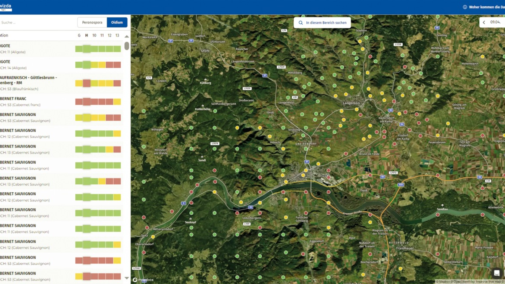Viewport: 505px width, 284px height.
Task: Click the down arrow below the station list
Action: point(126,278)
